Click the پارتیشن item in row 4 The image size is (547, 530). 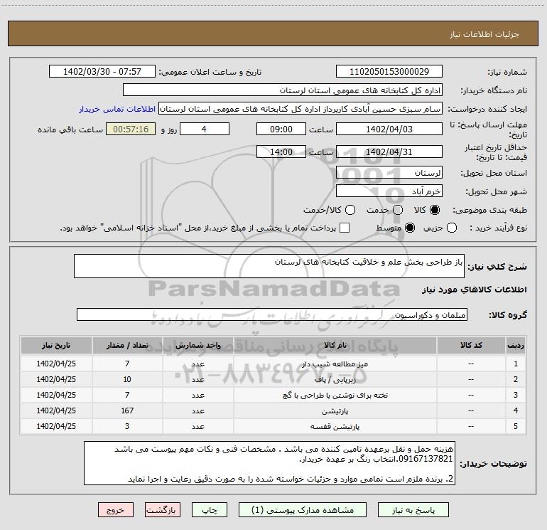point(335,411)
